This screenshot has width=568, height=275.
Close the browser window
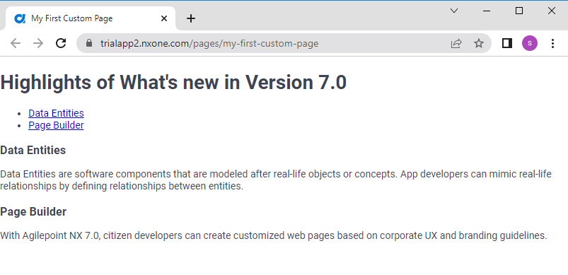(x=551, y=11)
